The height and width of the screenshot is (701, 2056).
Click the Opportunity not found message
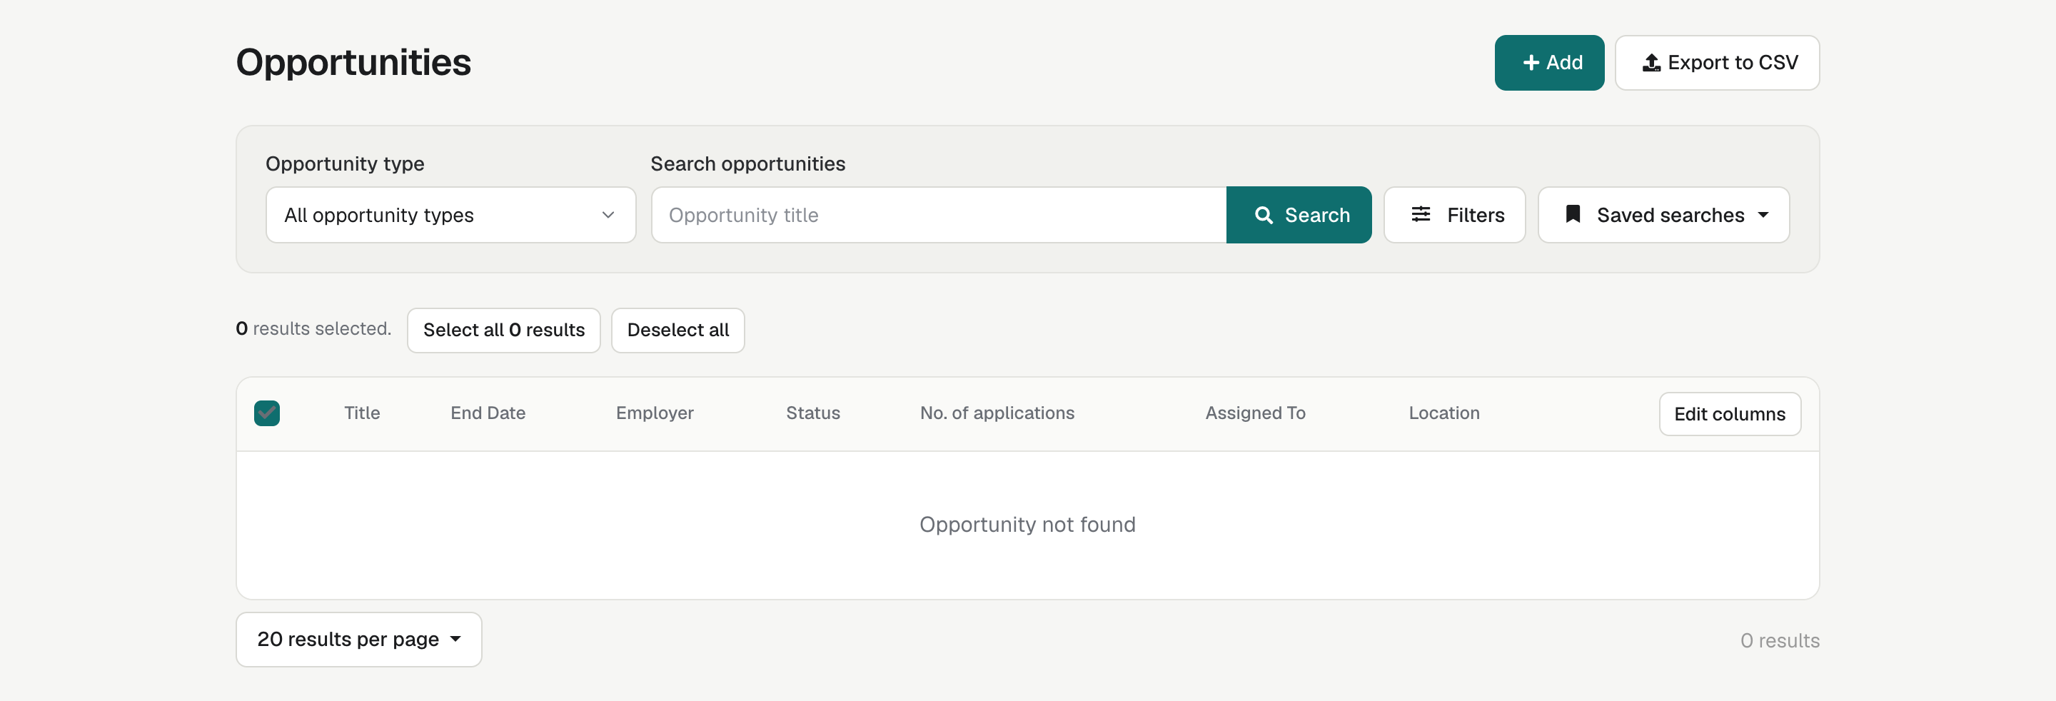click(1027, 524)
